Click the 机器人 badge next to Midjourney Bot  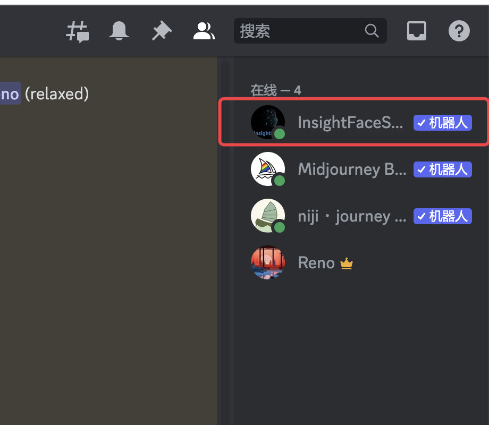(x=443, y=169)
